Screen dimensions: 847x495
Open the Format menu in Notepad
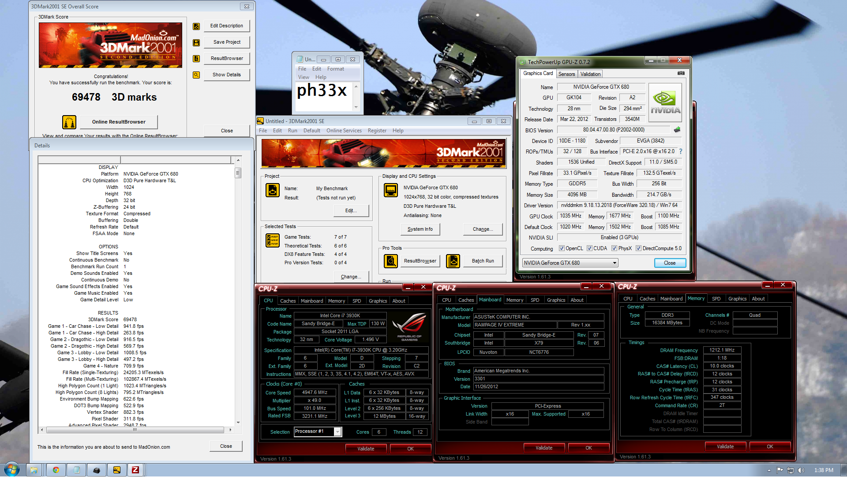[x=335, y=69]
